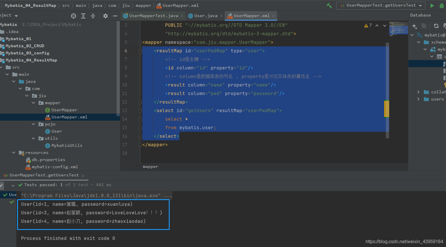Click jiu in the navigation breadcrumb
This screenshot has width=446, height=247.
(126, 5)
